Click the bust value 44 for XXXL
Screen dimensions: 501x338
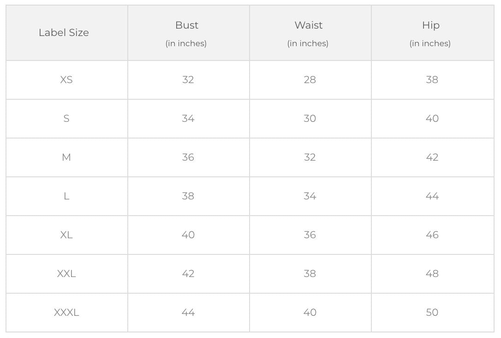click(188, 313)
